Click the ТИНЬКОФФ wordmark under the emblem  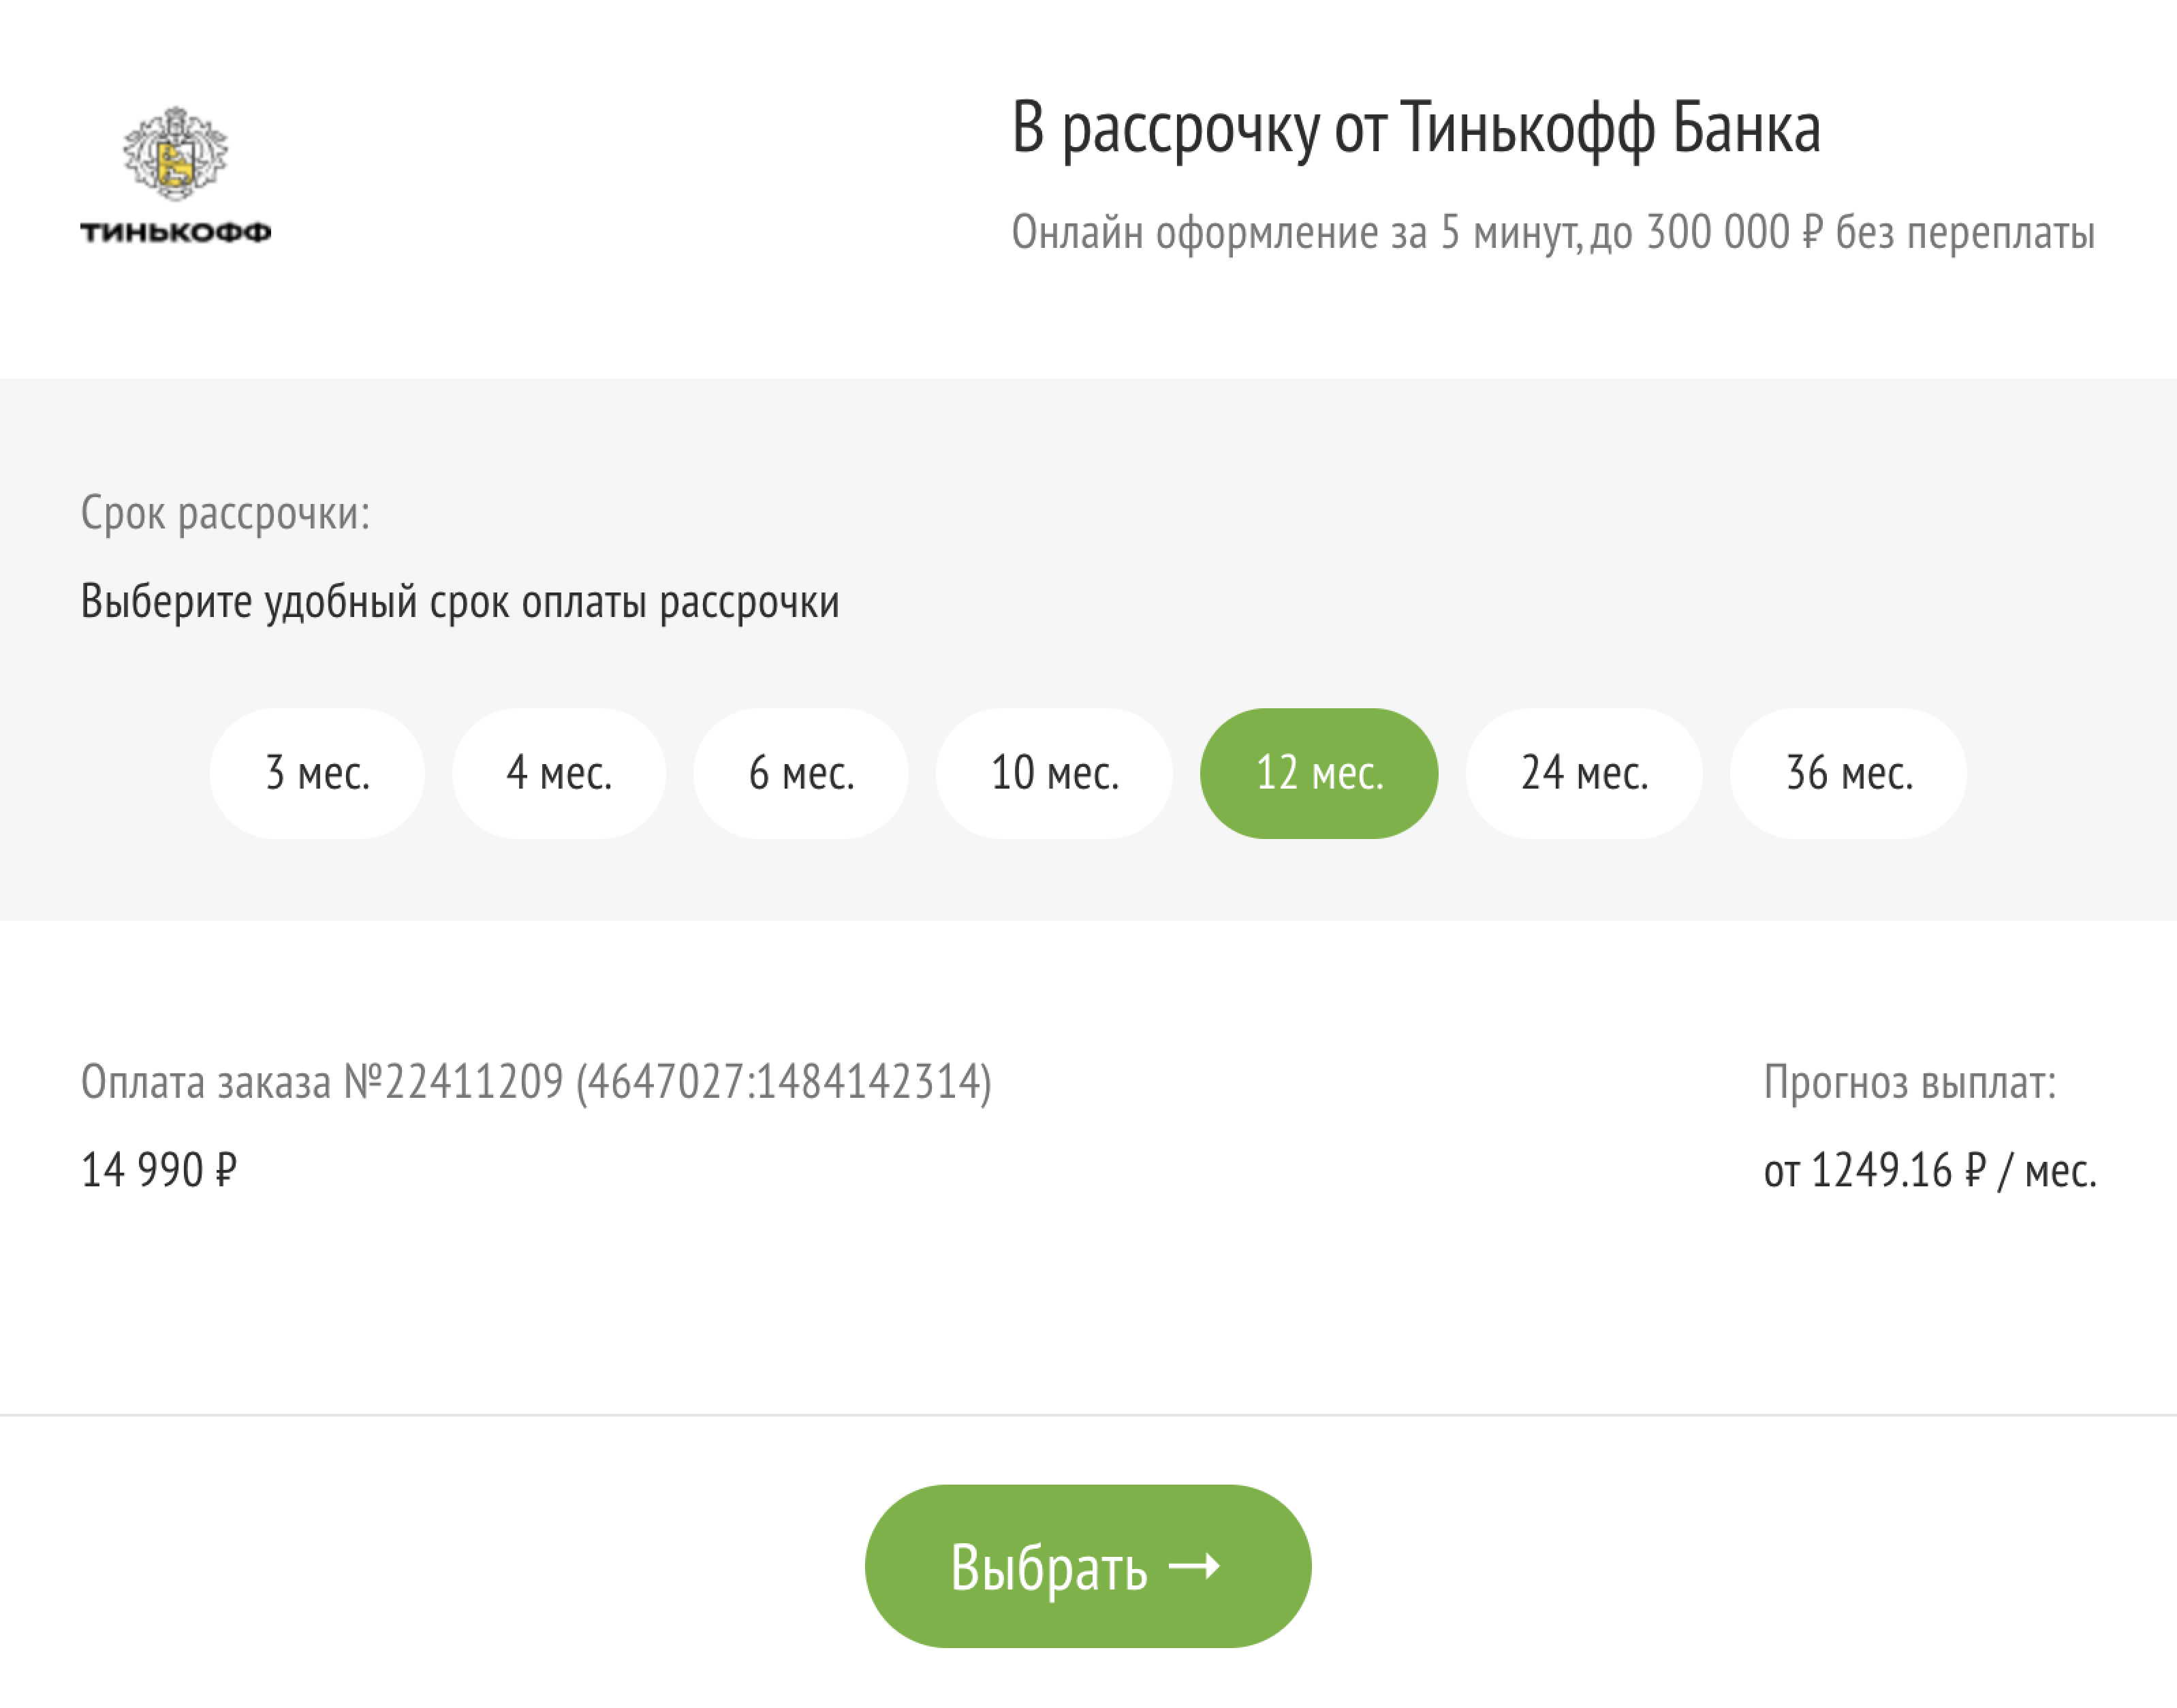click(175, 232)
